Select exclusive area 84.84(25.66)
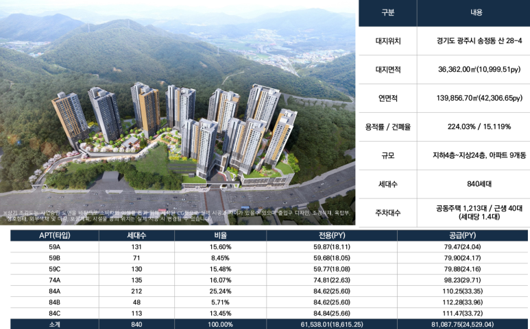Viewport: 530px width, 329px height. click(x=332, y=313)
